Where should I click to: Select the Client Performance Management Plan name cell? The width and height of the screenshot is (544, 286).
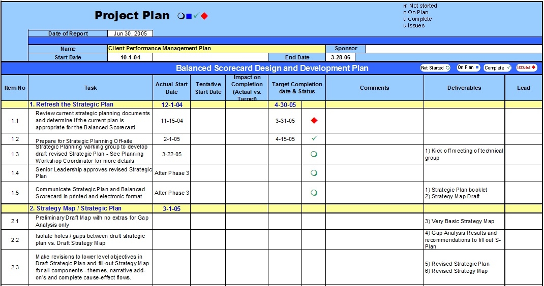click(x=216, y=49)
